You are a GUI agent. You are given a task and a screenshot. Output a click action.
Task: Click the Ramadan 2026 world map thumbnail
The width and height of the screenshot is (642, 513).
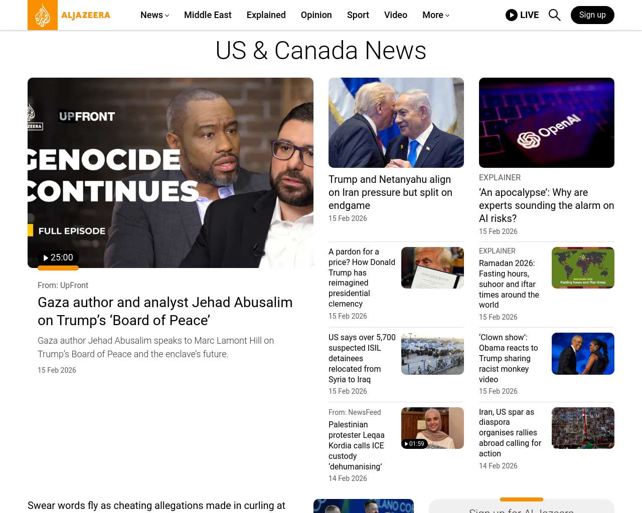pyautogui.click(x=583, y=268)
